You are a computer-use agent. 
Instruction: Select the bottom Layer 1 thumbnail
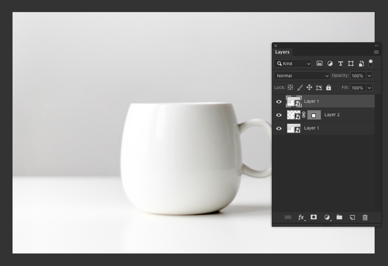coord(294,128)
